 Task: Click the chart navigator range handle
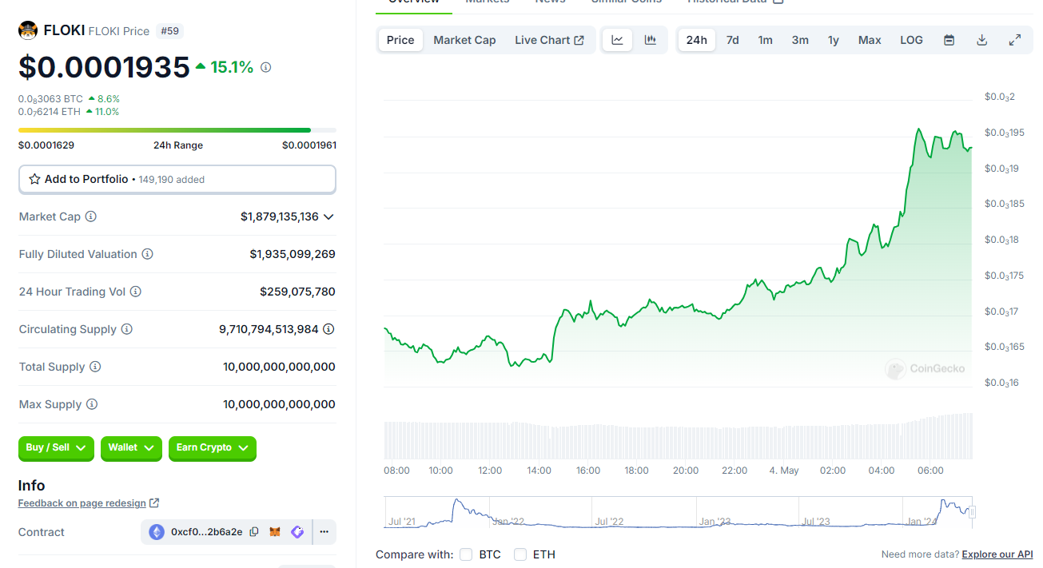coord(973,512)
